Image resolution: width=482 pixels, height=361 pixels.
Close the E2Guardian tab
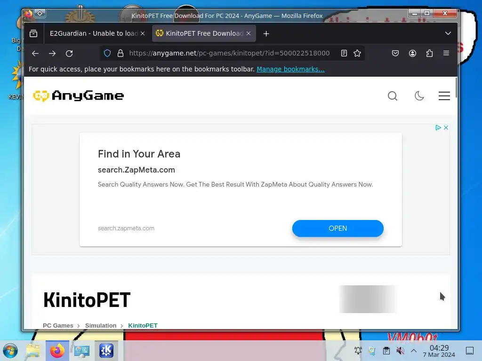click(143, 33)
